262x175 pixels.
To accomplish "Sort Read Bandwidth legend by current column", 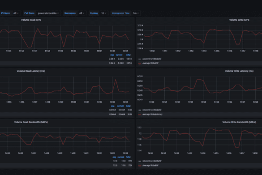I will tap(121, 157).
